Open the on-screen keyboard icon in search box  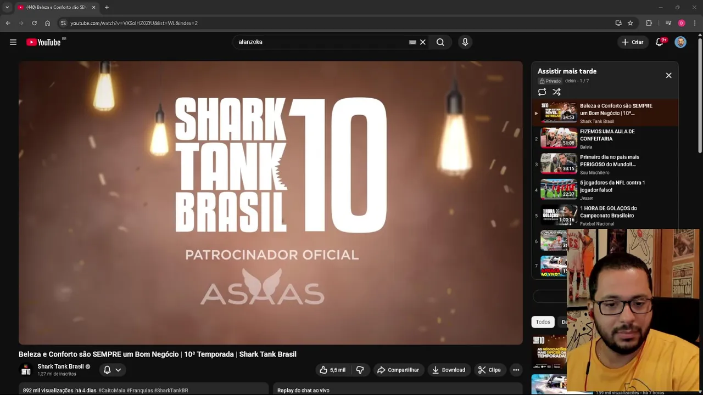pyautogui.click(x=412, y=42)
